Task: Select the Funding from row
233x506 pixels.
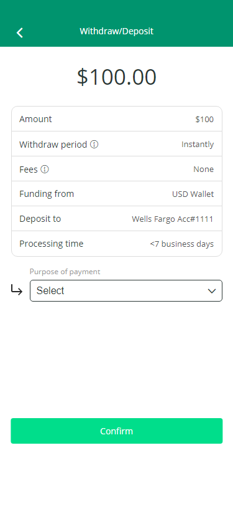Action: (117, 194)
